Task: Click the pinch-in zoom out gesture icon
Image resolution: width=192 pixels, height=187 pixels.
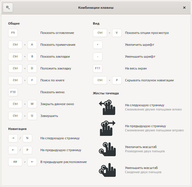Action: point(107,170)
